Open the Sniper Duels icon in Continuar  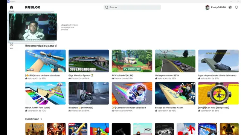click(x=165, y=129)
